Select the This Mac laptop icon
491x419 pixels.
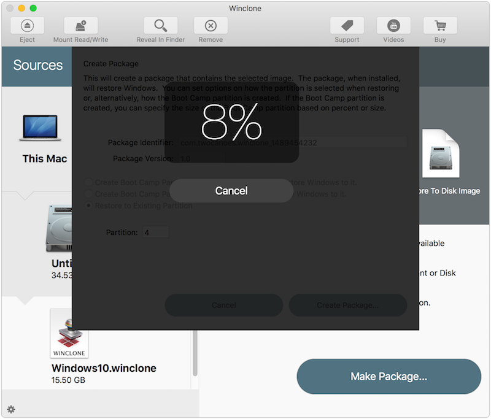point(40,128)
